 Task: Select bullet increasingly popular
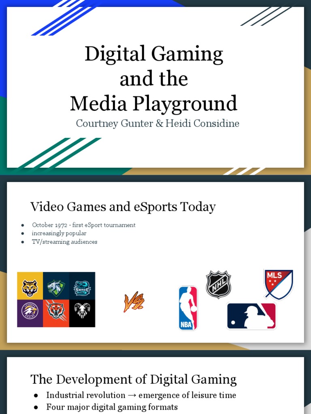59,233
